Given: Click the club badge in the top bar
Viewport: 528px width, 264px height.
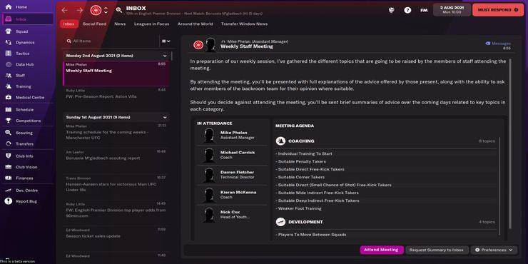Looking at the screenshot, I should click(x=96, y=10).
